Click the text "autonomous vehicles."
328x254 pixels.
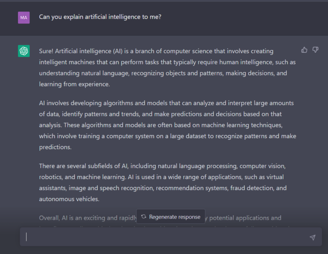point(69,199)
